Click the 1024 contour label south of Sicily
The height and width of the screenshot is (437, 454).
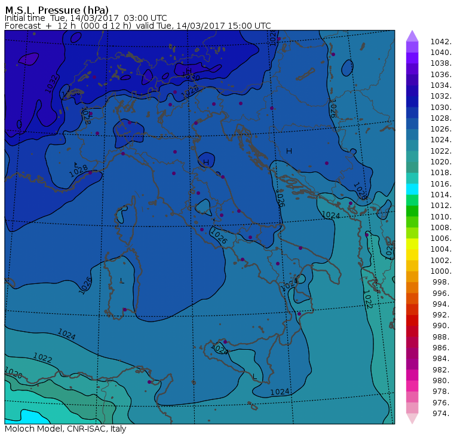tap(280, 392)
